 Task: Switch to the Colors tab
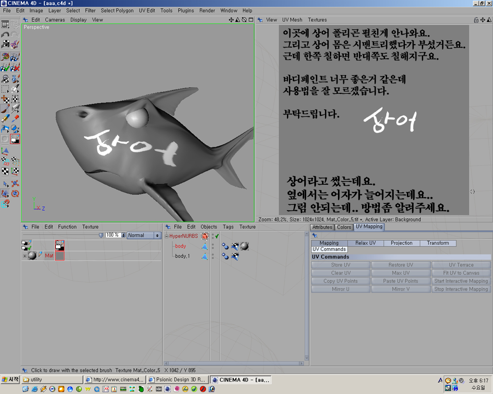[x=344, y=227]
